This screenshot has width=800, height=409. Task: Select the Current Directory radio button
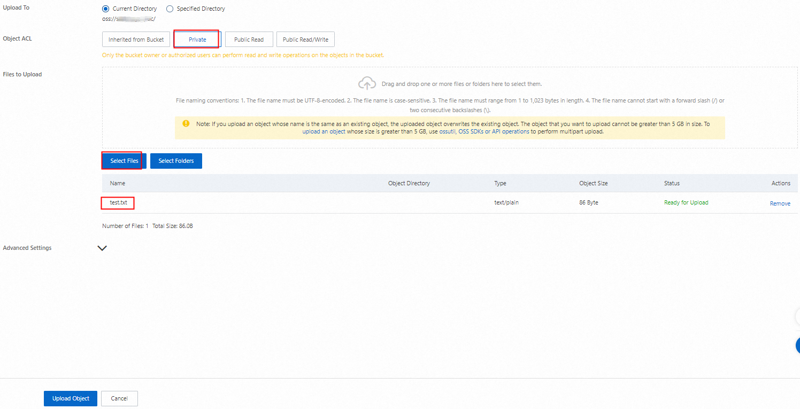pyautogui.click(x=105, y=9)
